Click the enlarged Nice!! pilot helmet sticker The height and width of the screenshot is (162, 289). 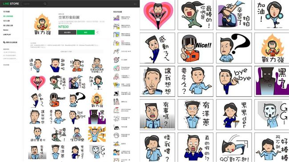195,48
